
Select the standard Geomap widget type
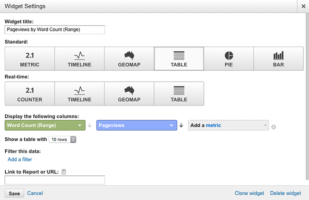pyautogui.click(x=129, y=58)
